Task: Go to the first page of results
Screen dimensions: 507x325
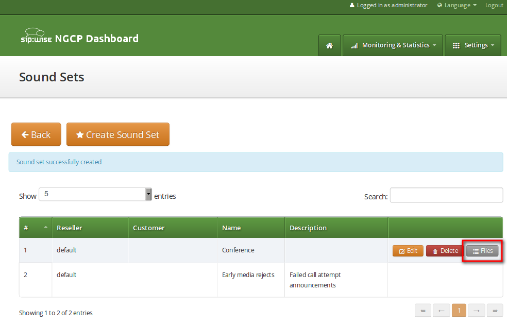Action: click(x=422, y=310)
